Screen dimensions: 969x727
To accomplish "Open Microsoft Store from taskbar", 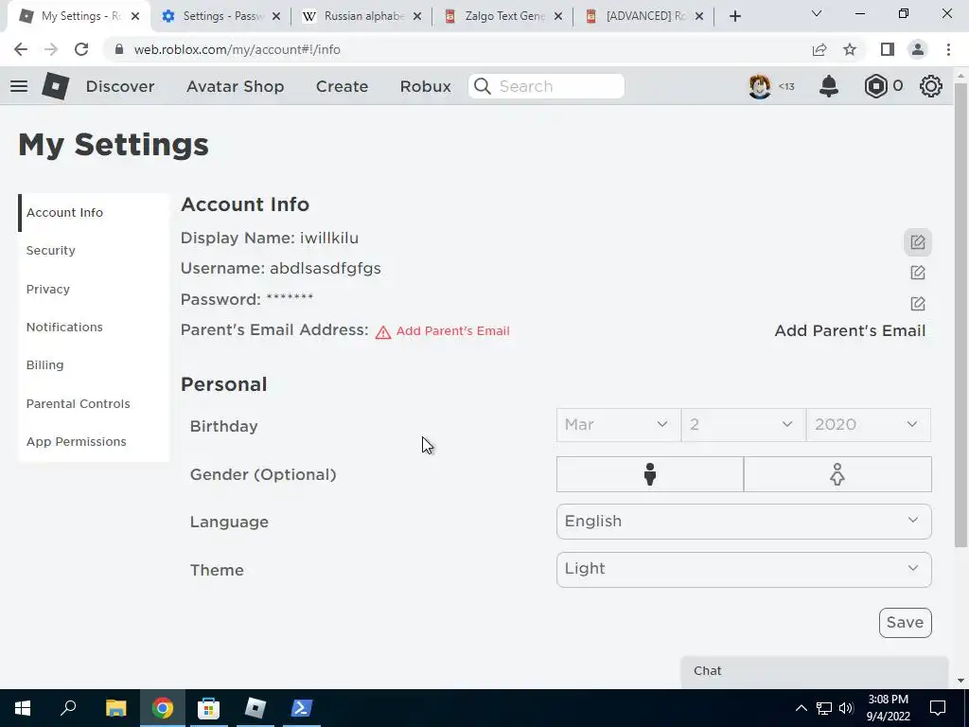I will click(208, 708).
